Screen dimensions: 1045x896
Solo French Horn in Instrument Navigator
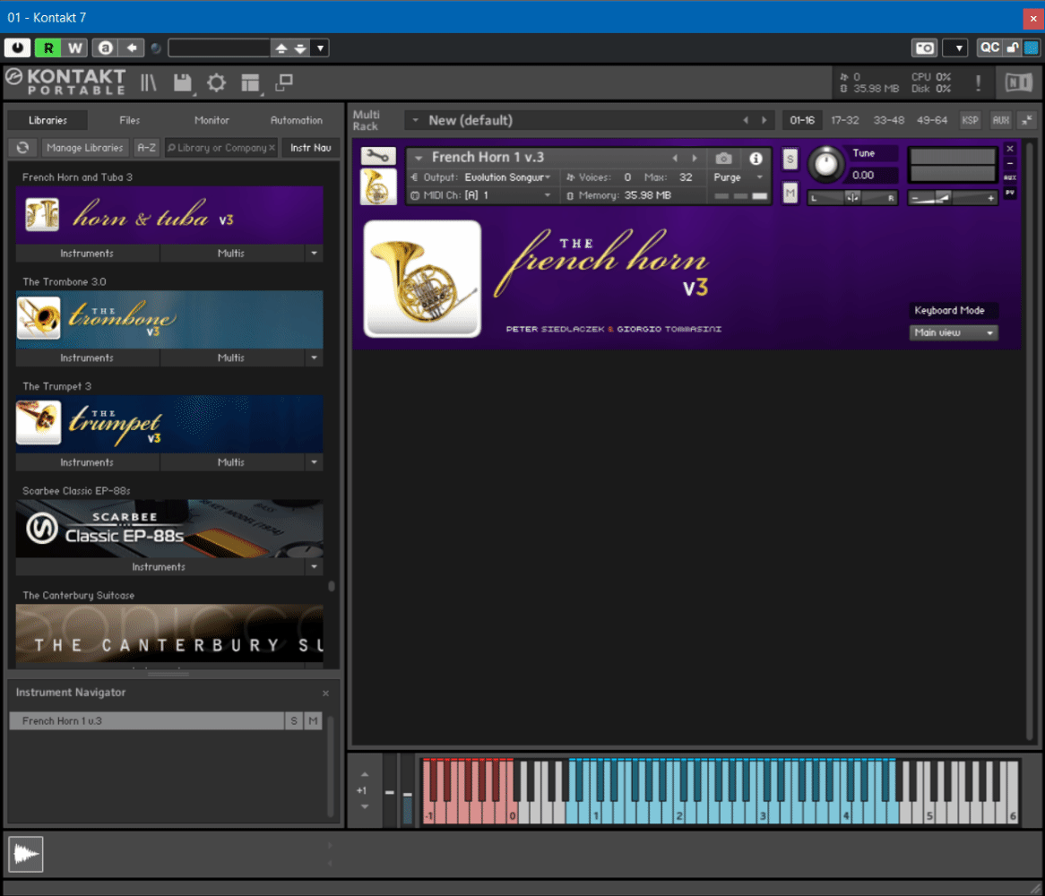point(293,720)
